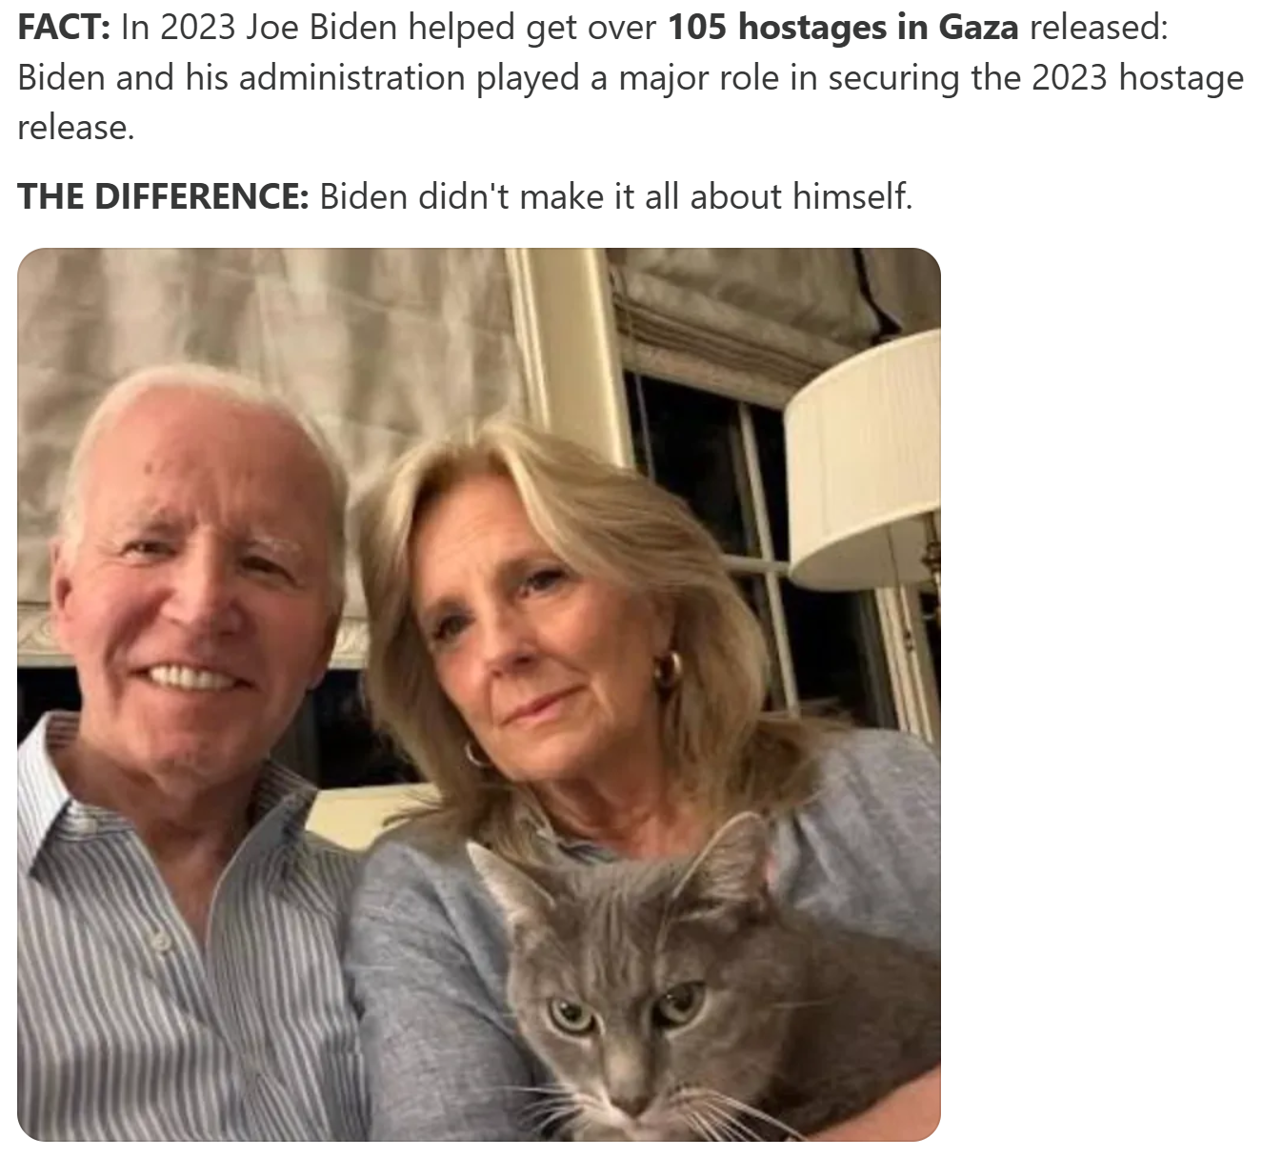Click the word "released:" in the first line

pyautogui.click(x=1096, y=28)
